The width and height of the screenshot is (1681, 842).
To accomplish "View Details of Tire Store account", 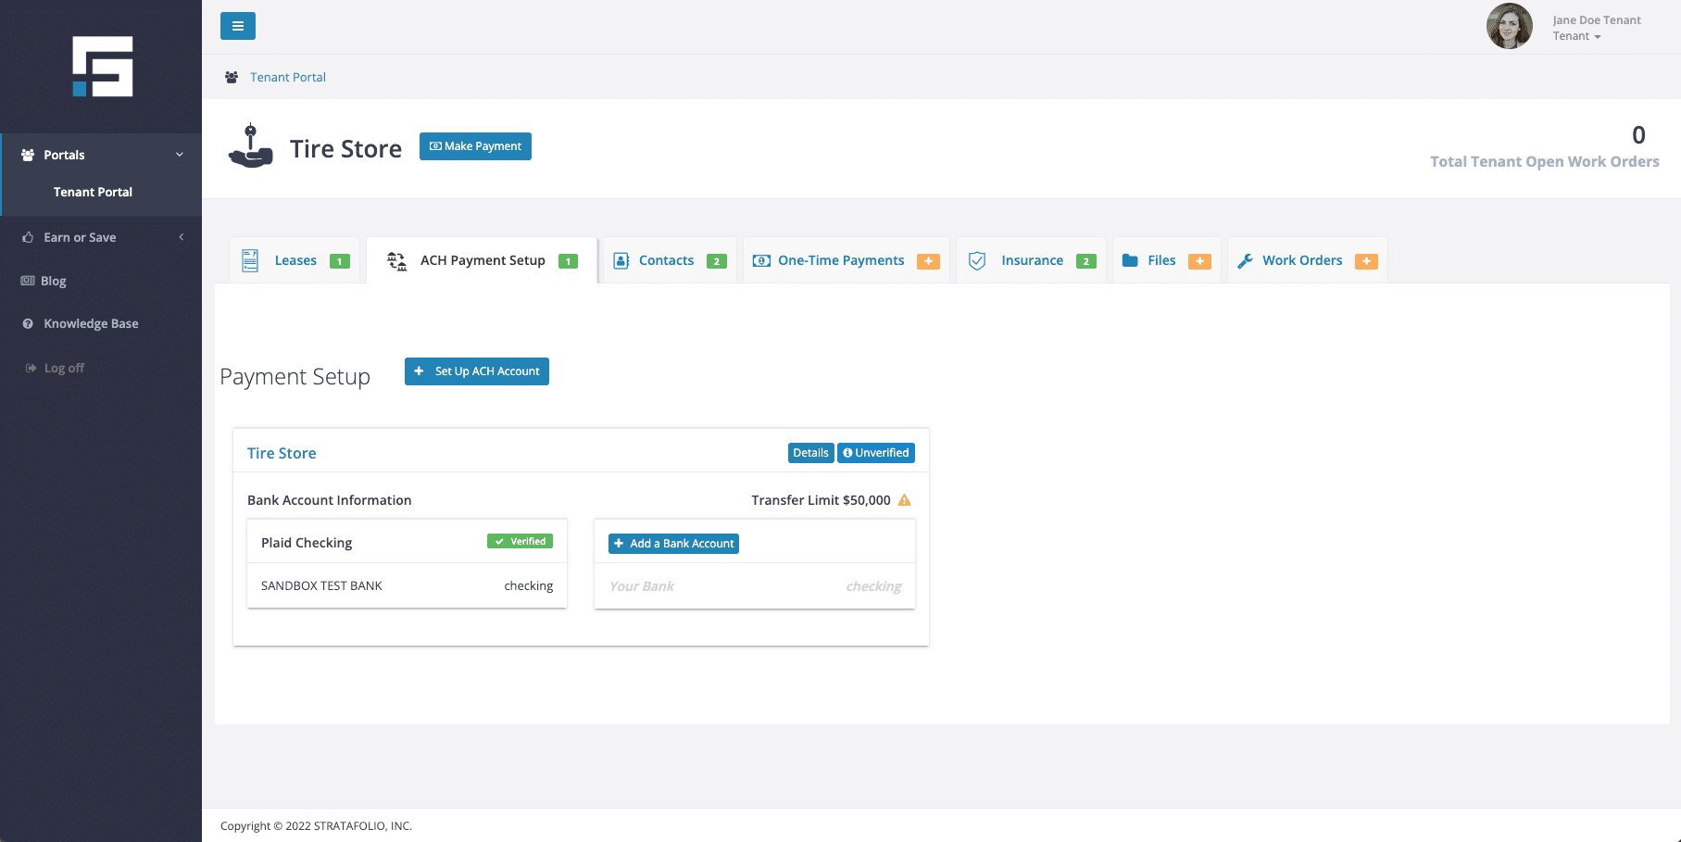I will [810, 453].
